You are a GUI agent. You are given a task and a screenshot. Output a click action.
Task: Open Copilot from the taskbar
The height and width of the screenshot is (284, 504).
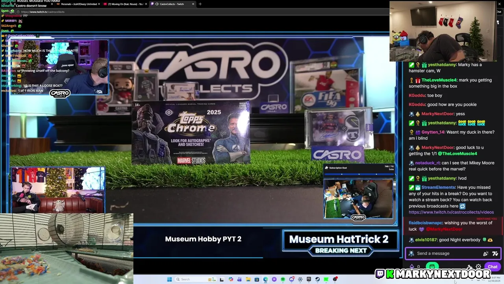pyautogui.click(x=231, y=279)
